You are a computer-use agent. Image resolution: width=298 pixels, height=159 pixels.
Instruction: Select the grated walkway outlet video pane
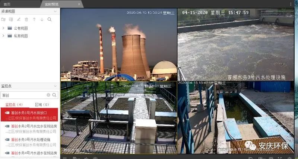click(x=119, y=117)
